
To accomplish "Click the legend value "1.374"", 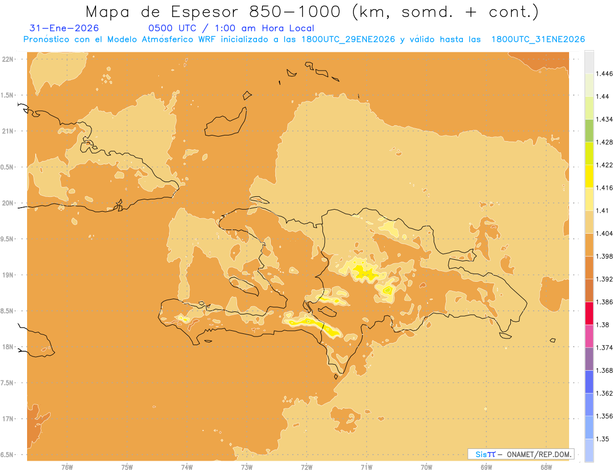I will click(x=605, y=348).
